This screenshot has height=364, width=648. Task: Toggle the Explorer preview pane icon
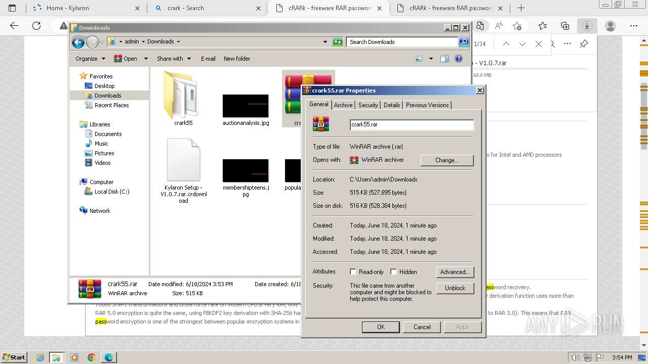(x=444, y=59)
